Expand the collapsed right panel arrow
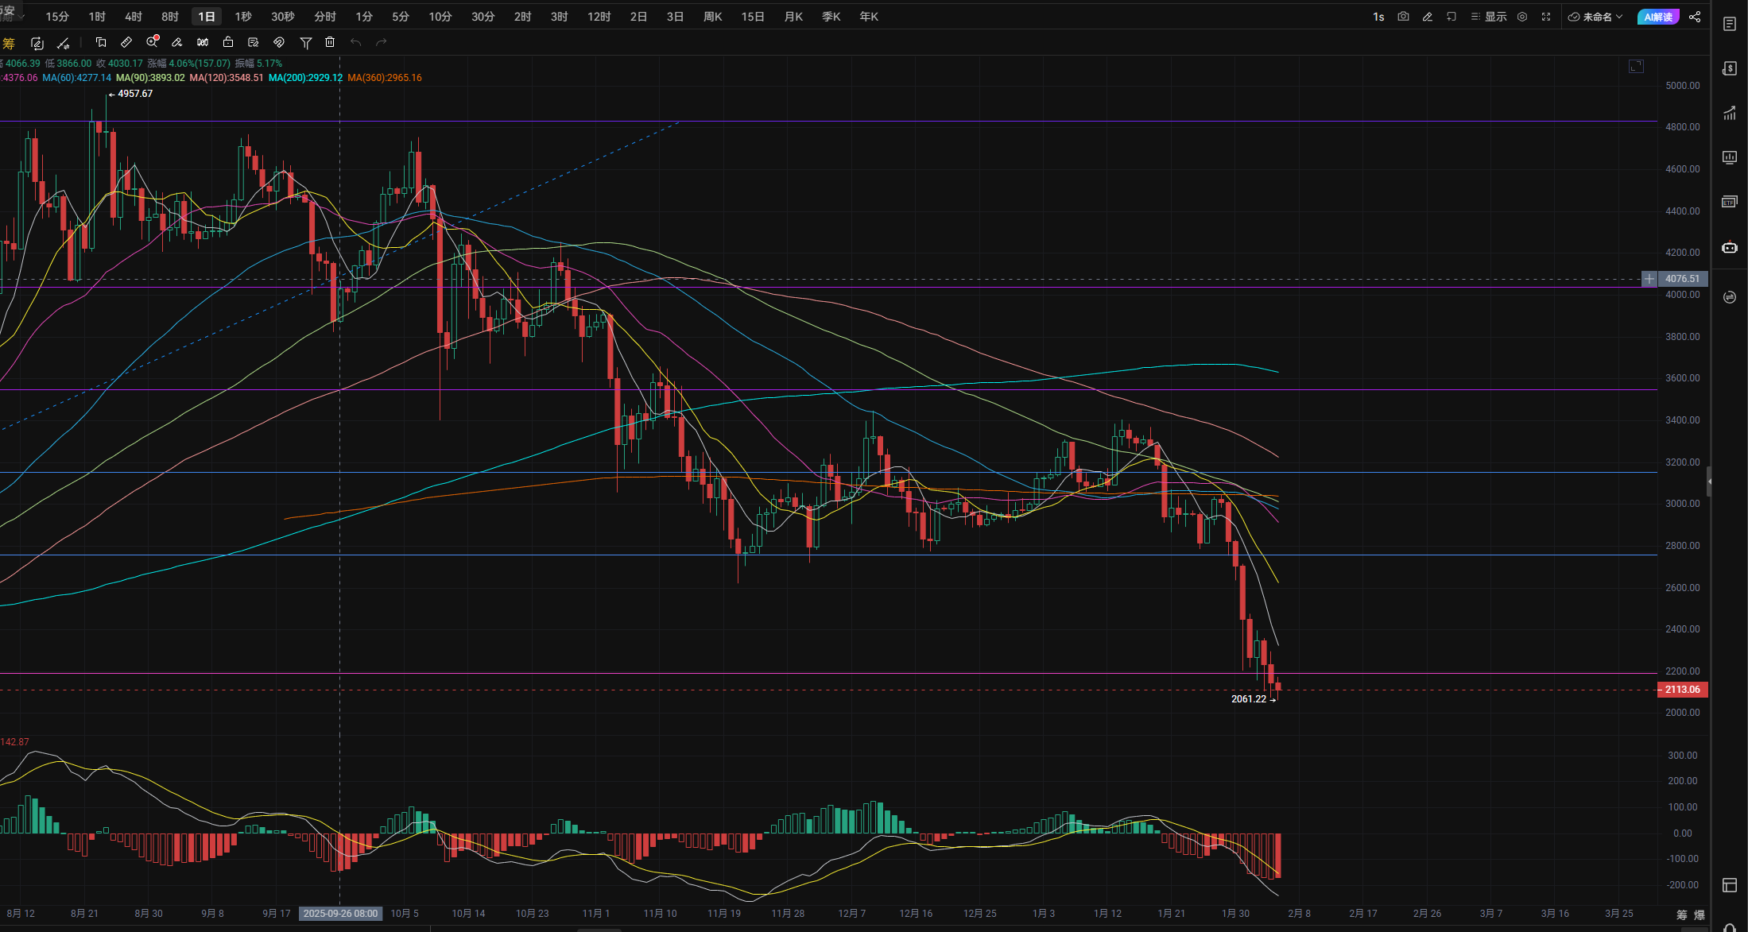This screenshot has width=1748, height=932. point(1708,481)
